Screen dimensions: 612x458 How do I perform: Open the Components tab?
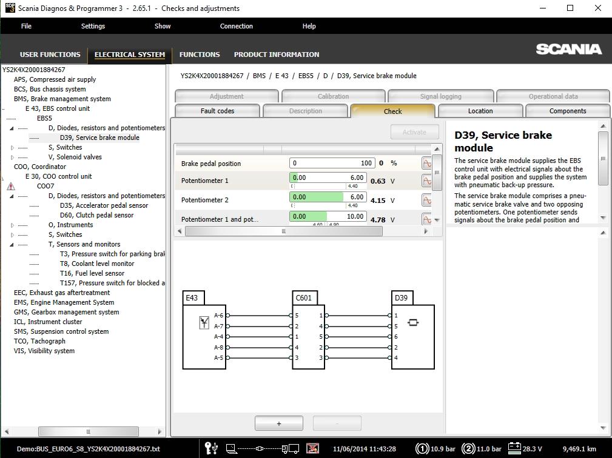[568, 111]
